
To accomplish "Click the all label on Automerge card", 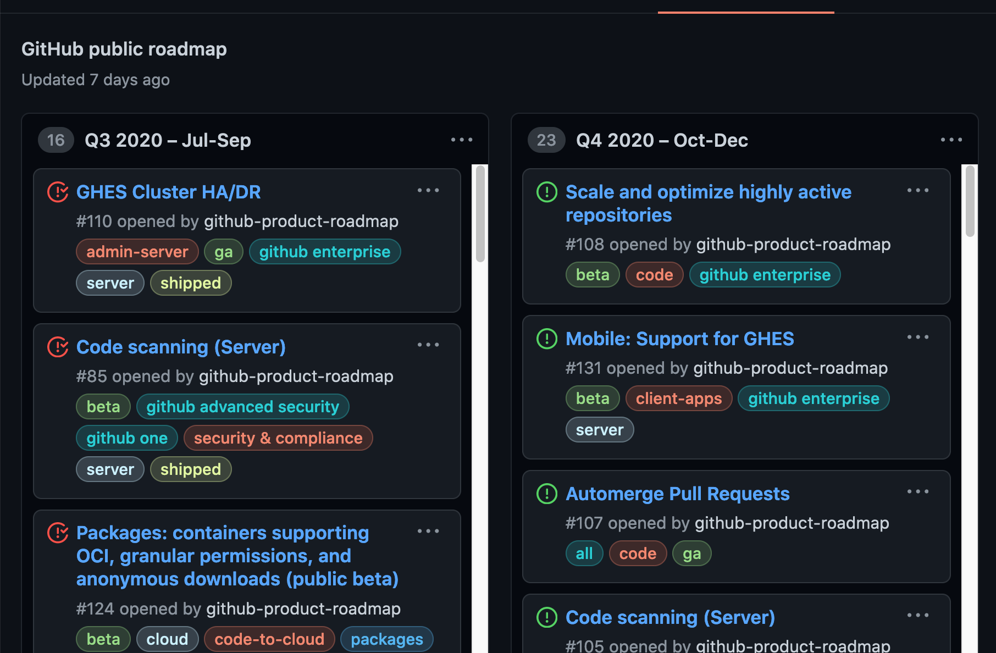I will 584,554.
